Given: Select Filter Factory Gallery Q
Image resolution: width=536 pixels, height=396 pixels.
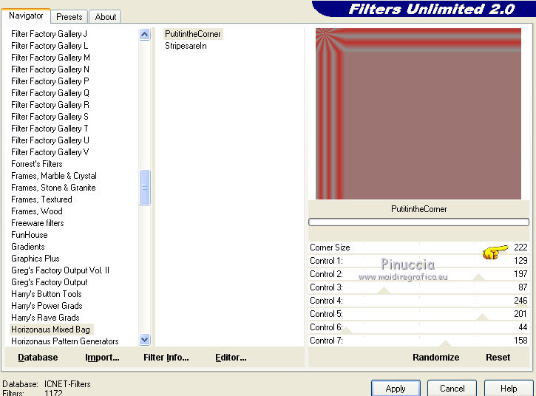Looking at the screenshot, I should click(50, 93).
